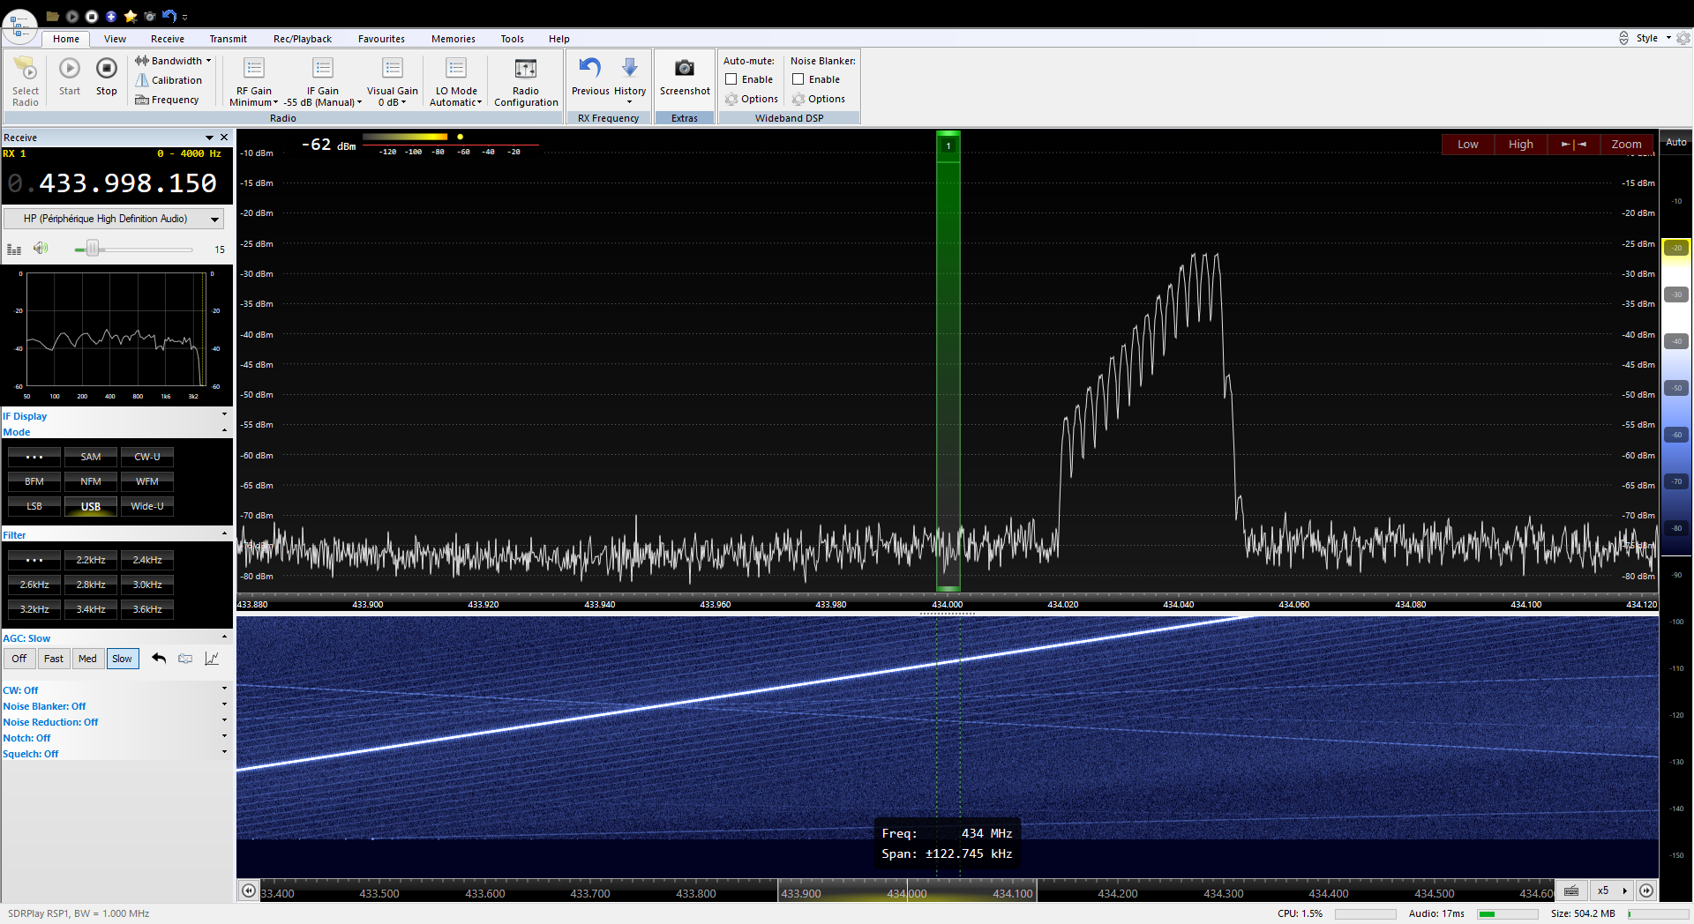The width and height of the screenshot is (1694, 924).
Task: Click the Screenshot camera icon
Action: tap(684, 69)
